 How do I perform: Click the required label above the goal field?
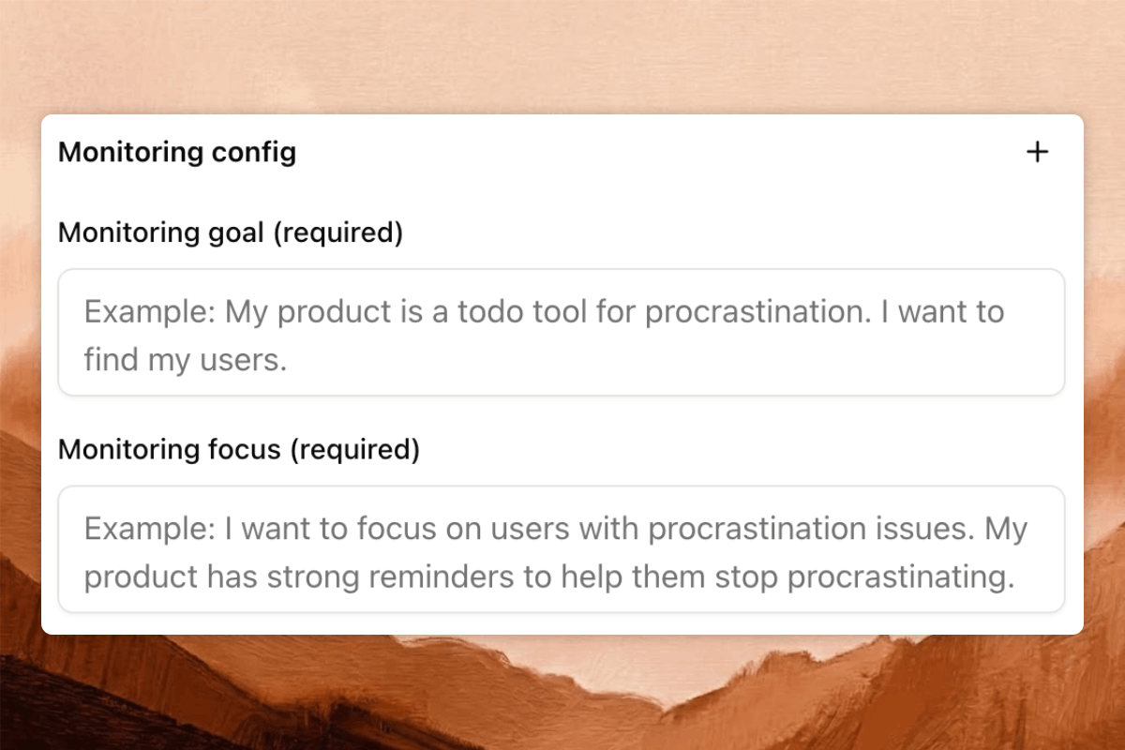(x=229, y=232)
